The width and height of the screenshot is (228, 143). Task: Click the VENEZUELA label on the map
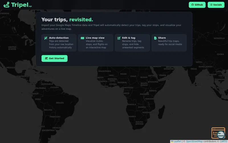[47, 84]
